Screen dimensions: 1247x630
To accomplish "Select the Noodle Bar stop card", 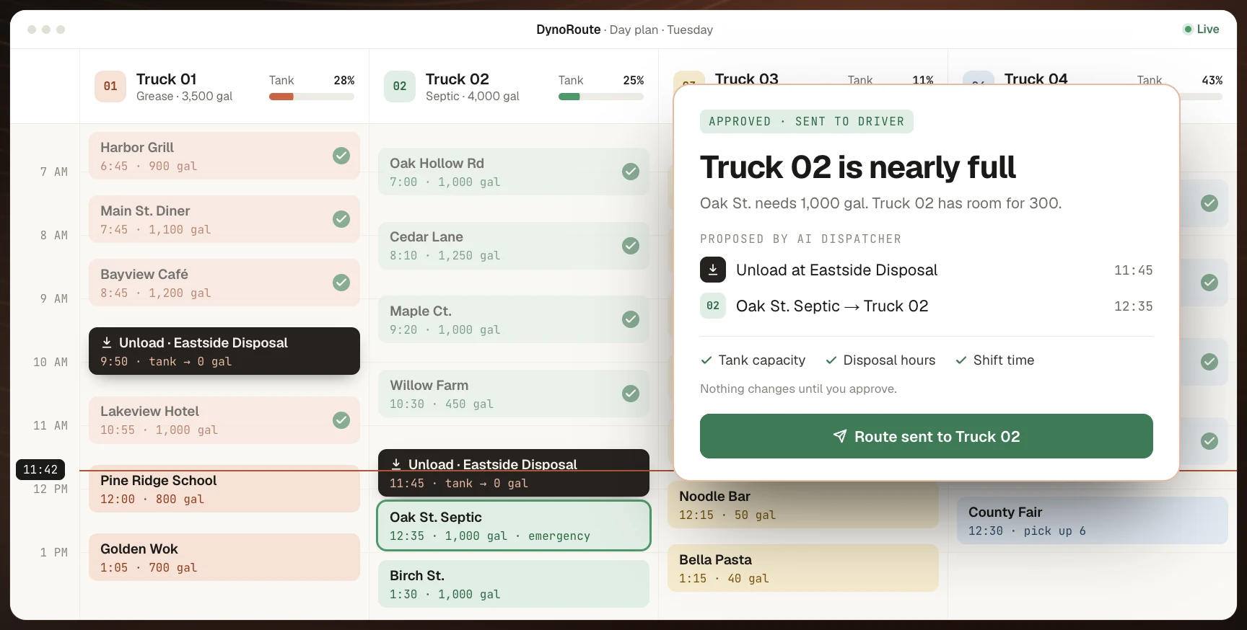I will click(x=803, y=505).
